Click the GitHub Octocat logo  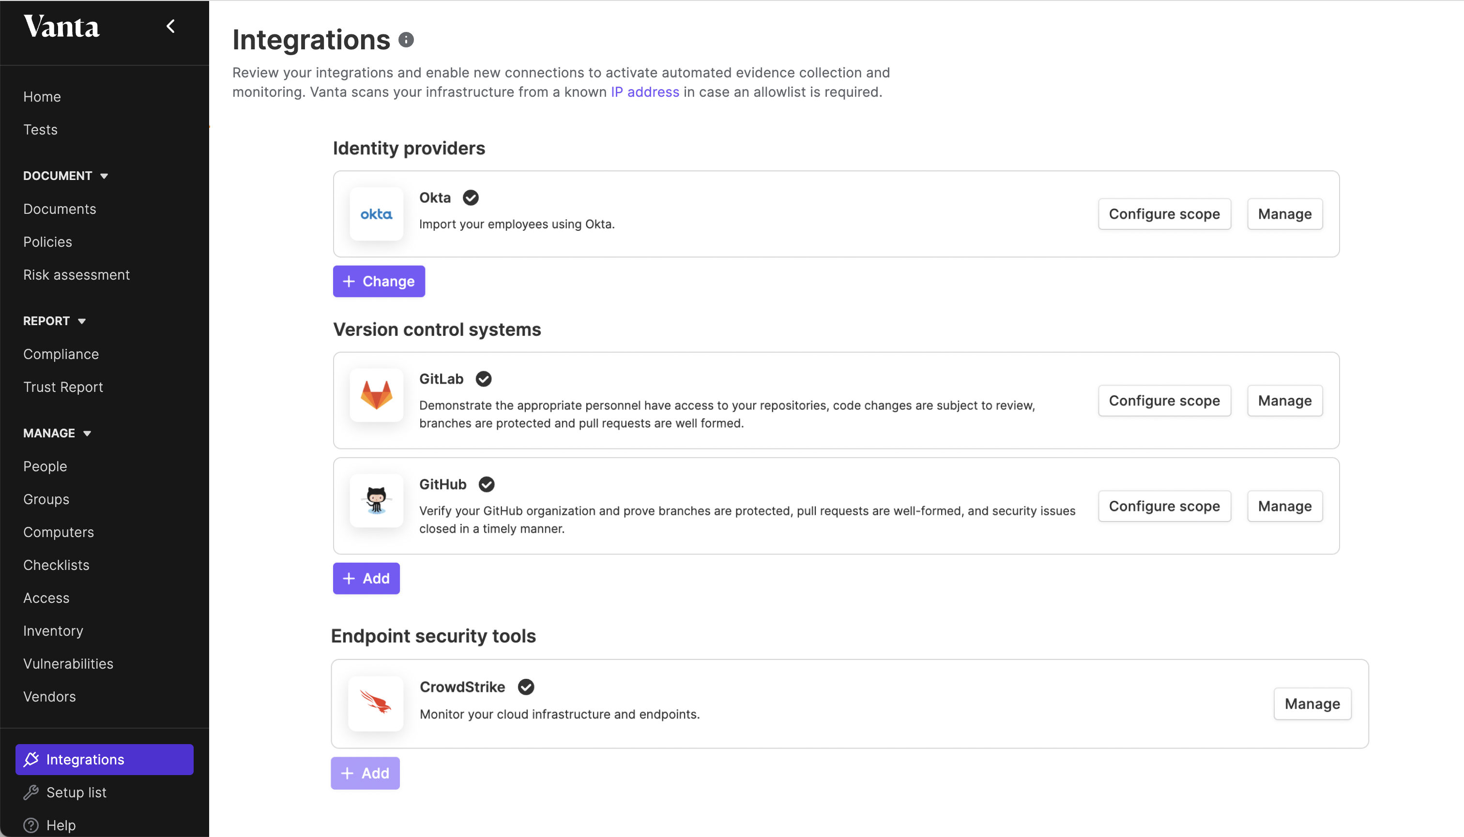376,500
